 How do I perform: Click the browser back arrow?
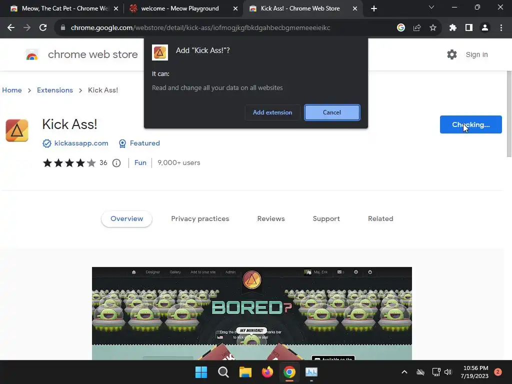click(11, 28)
